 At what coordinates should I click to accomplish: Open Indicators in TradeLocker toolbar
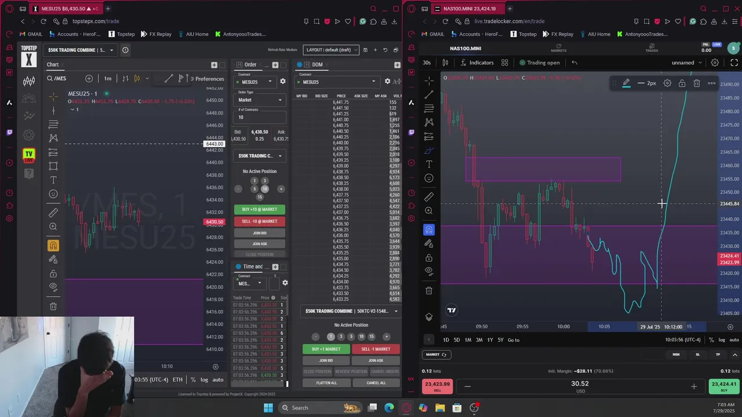point(477,63)
